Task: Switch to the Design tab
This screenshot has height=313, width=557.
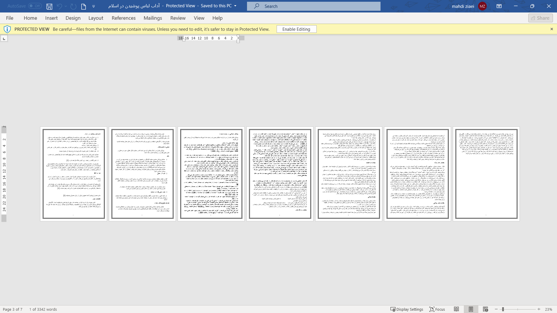Action: pos(73,18)
